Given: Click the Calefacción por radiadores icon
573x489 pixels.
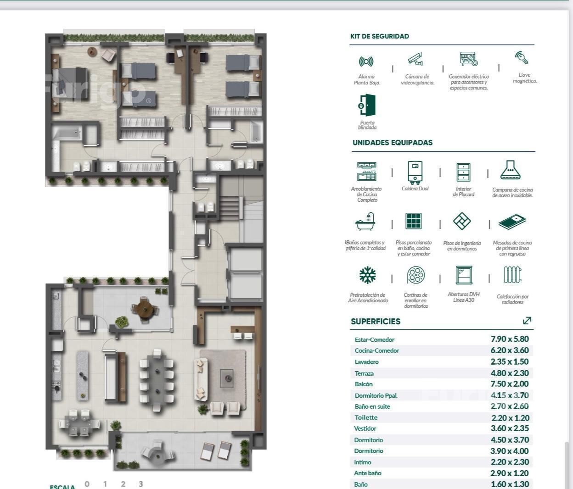Looking at the screenshot, I should coord(512,275).
